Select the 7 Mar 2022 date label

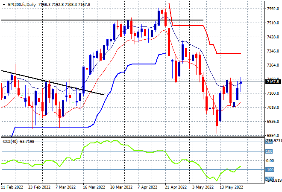click(x=65, y=187)
